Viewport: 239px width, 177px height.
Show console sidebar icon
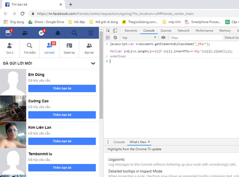click(108, 37)
